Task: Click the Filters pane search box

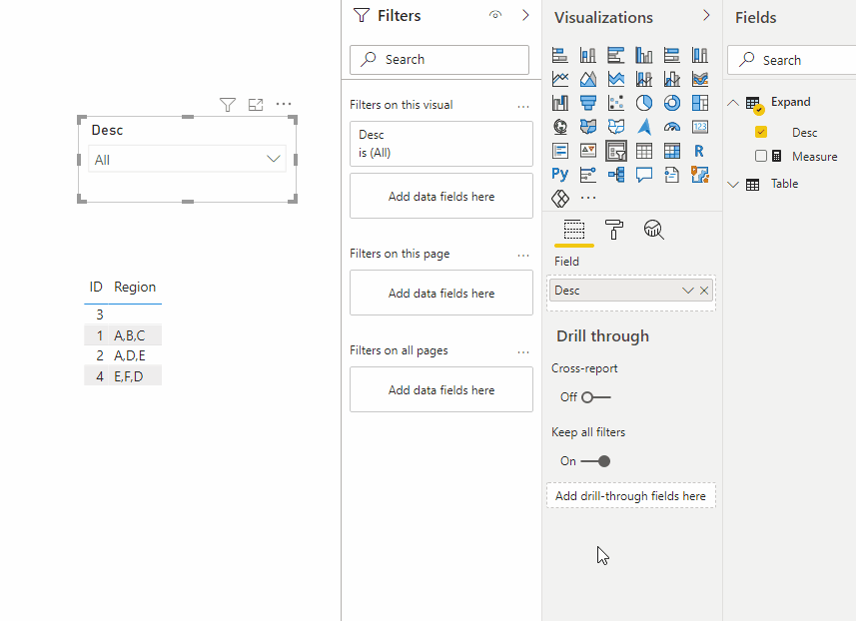Action: click(439, 60)
